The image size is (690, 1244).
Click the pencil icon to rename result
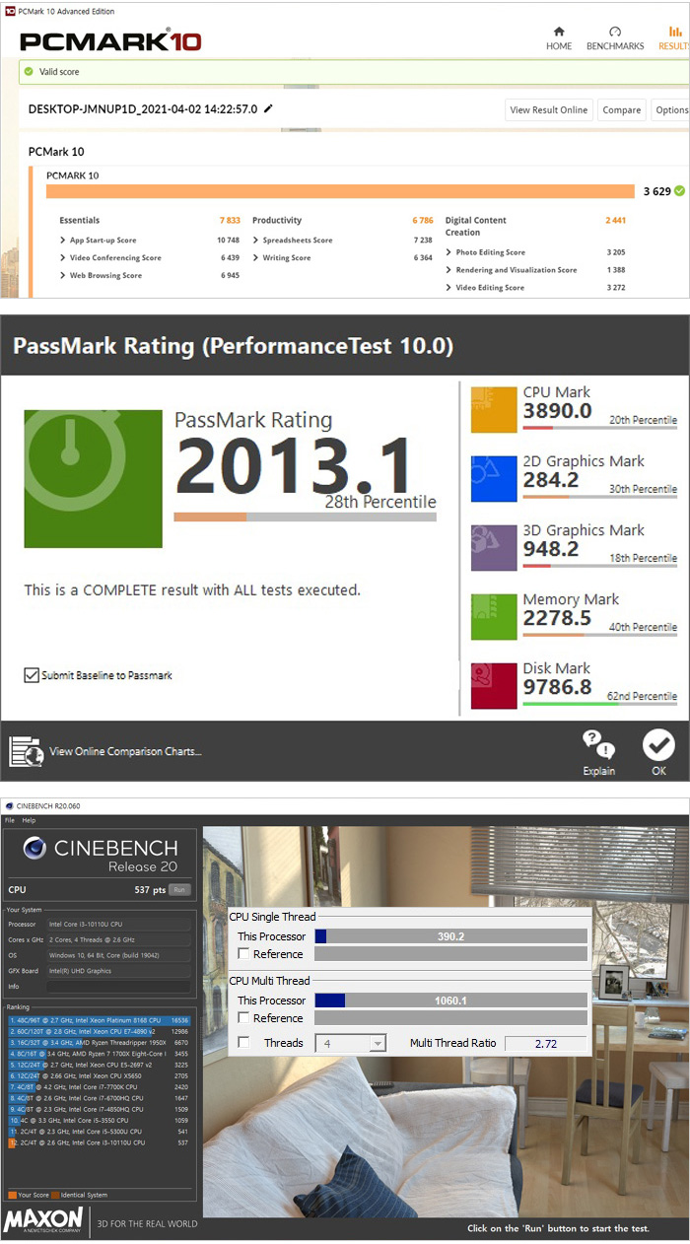(268, 109)
